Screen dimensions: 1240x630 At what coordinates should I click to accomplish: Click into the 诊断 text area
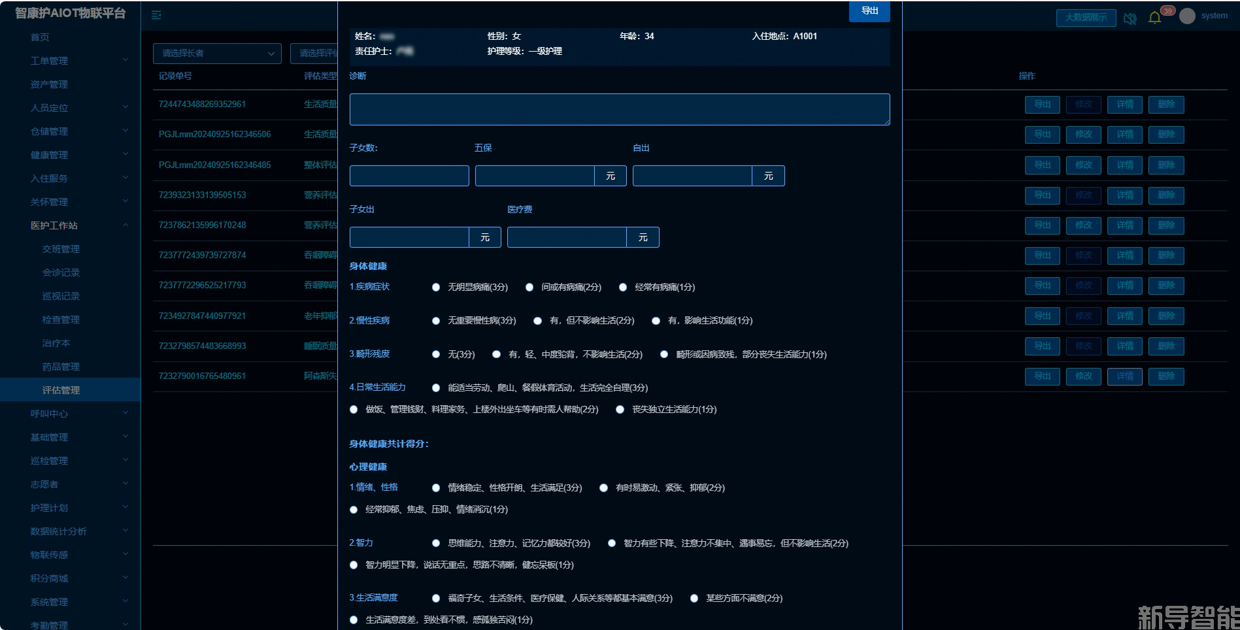pyautogui.click(x=619, y=109)
